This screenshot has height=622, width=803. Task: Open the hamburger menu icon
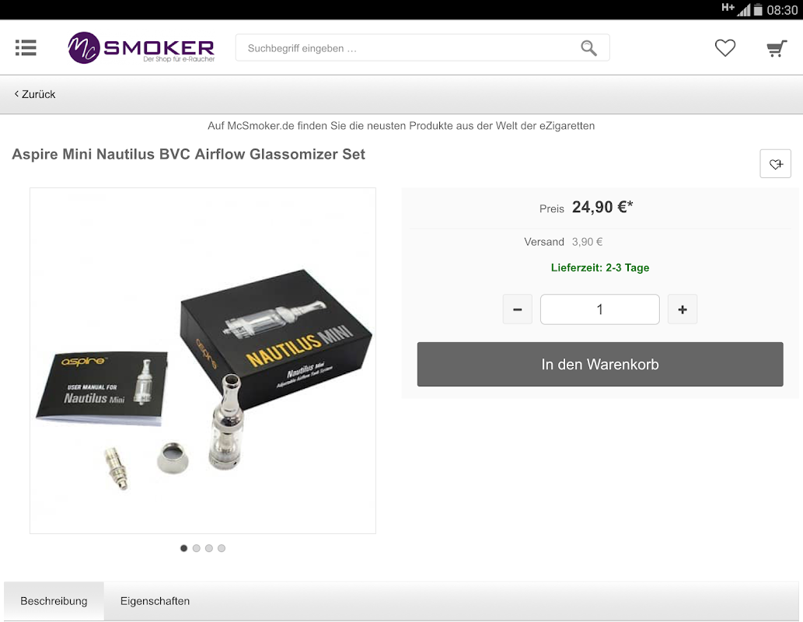click(26, 47)
